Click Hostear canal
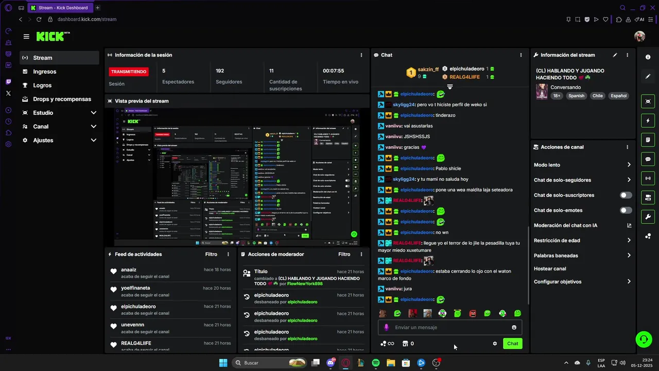The height and width of the screenshot is (371, 659). pos(550,268)
